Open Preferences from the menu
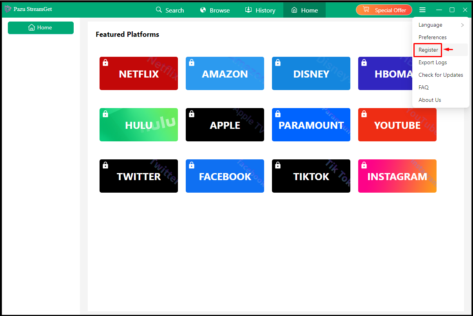Image resolution: width=473 pixels, height=316 pixels. [x=441, y=37]
